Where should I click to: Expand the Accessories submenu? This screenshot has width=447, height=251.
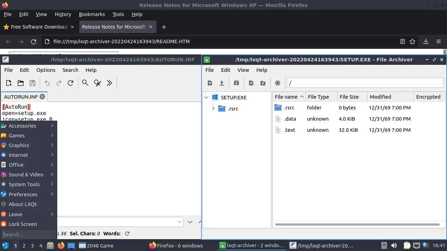point(29,126)
